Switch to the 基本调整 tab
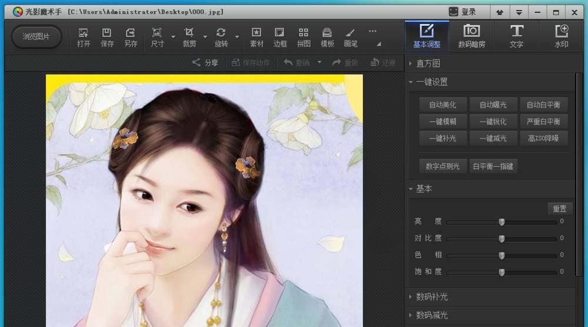 427,36
